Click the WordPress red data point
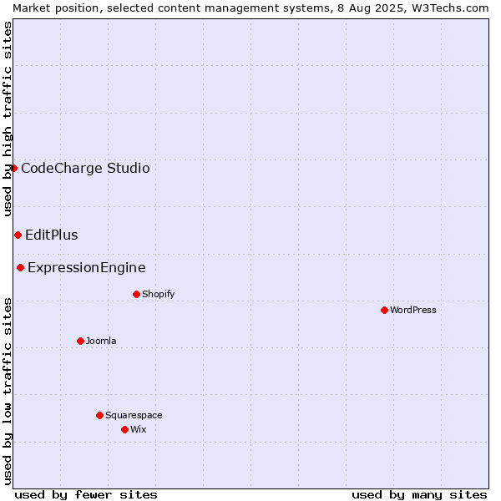 384,310
